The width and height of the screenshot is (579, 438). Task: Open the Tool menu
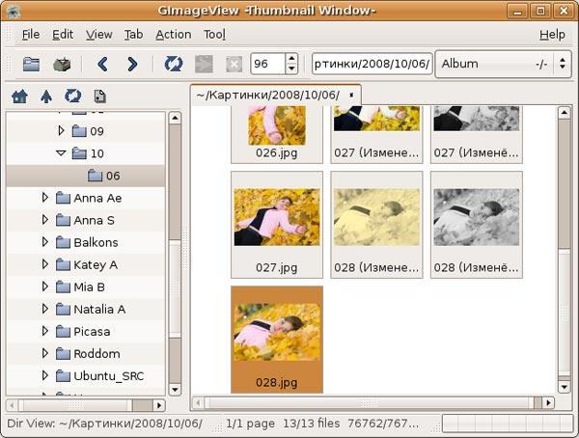pyautogui.click(x=214, y=35)
